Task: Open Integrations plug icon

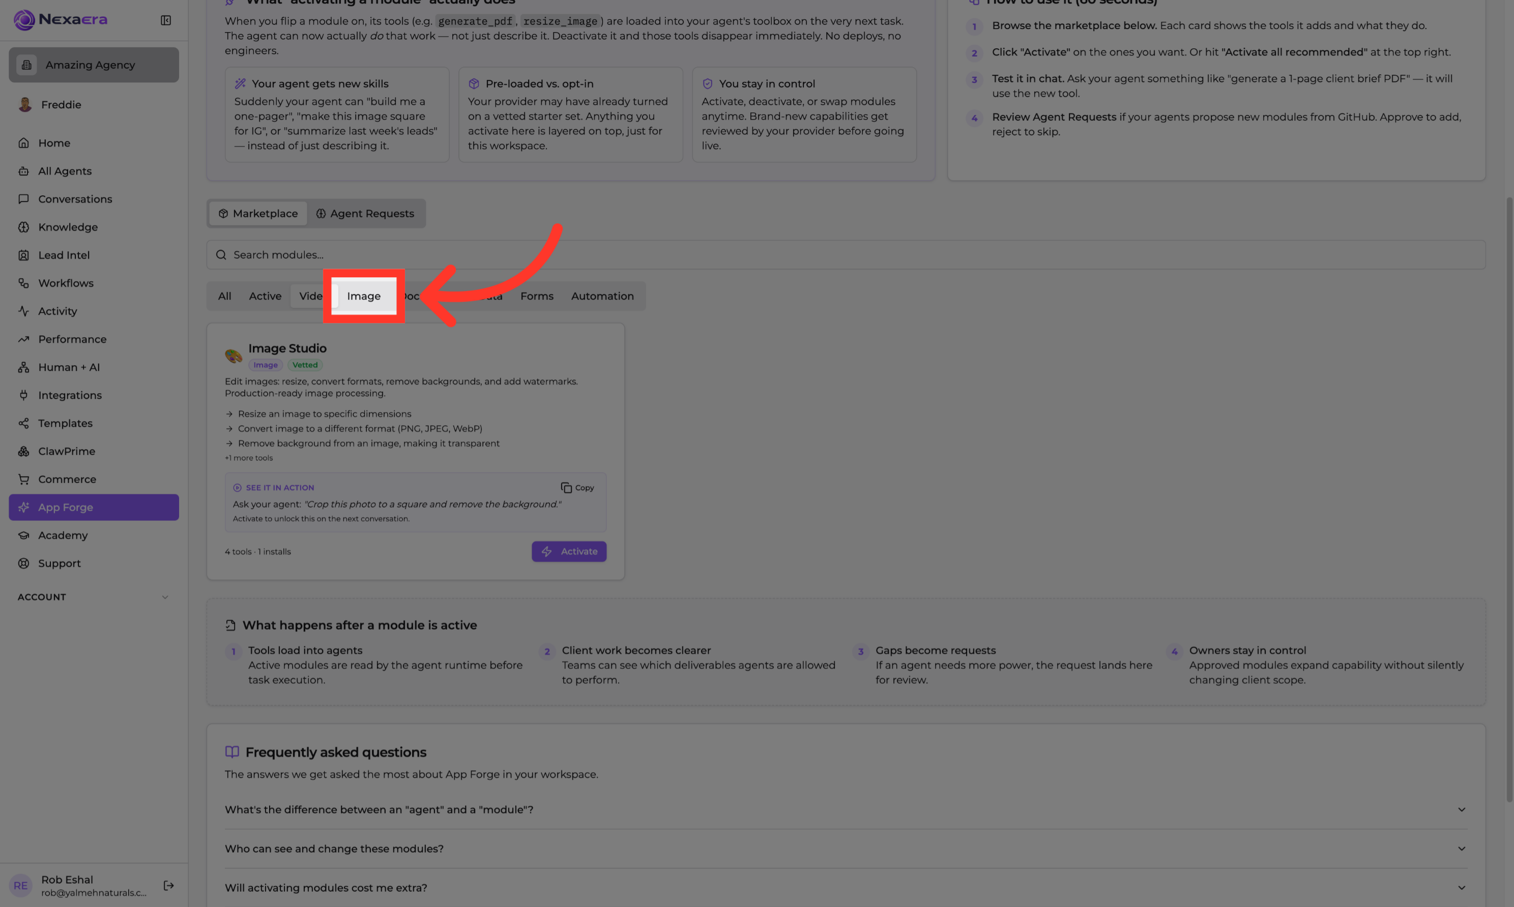Action: (x=23, y=395)
